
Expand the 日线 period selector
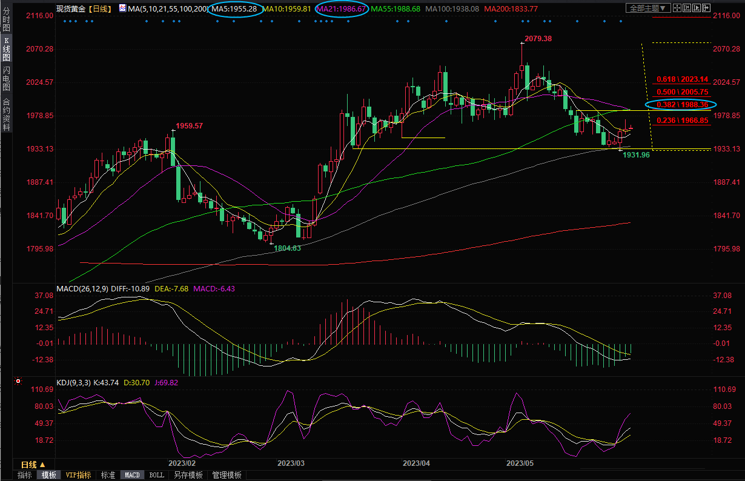(x=34, y=464)
